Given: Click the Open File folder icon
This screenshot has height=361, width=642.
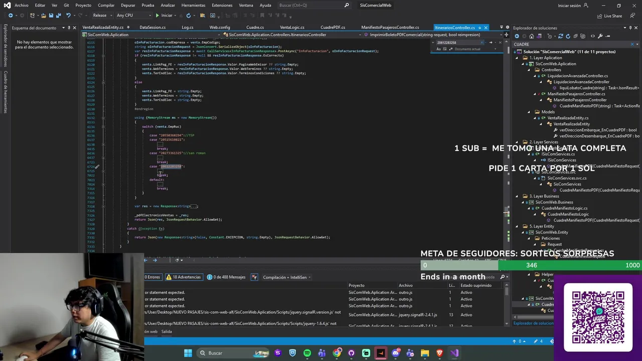Looking at the screenshot, I should [x=44, y=16].
